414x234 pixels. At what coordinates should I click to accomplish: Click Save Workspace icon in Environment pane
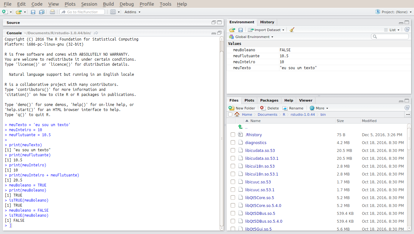pos(240,30)
